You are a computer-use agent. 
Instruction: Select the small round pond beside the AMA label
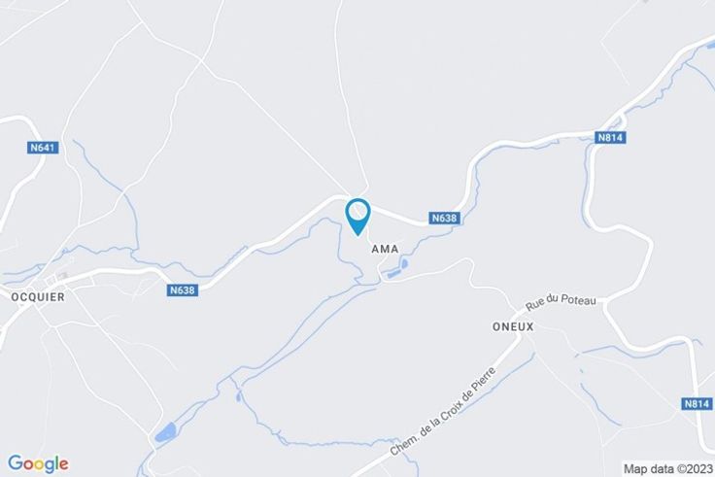click(404, 263)
